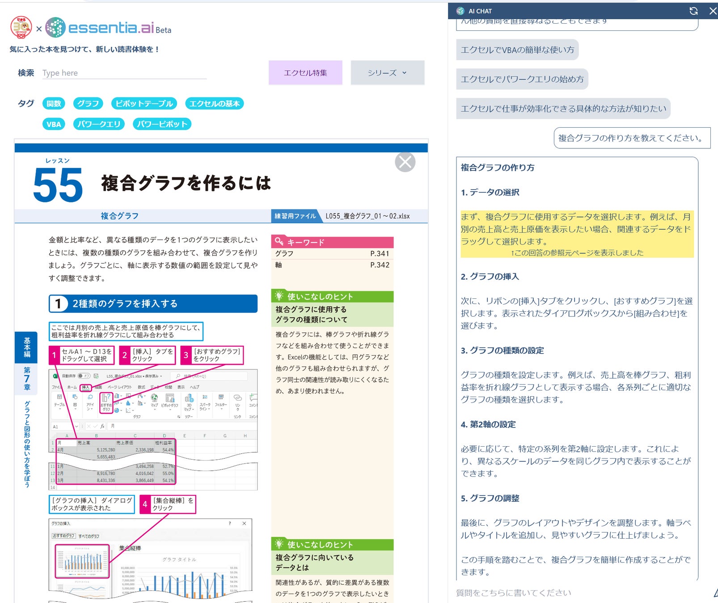Click the answer title 複合グラフの作り方
The height and width of the screenshot is (603, 718).
(498, 167)
